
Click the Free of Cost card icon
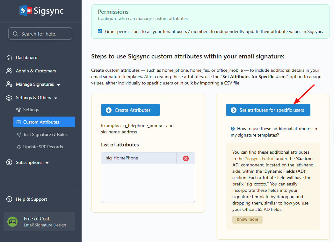tap(13, 222)
